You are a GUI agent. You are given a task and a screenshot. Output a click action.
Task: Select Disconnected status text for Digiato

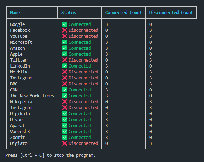(x=83, y=143)
